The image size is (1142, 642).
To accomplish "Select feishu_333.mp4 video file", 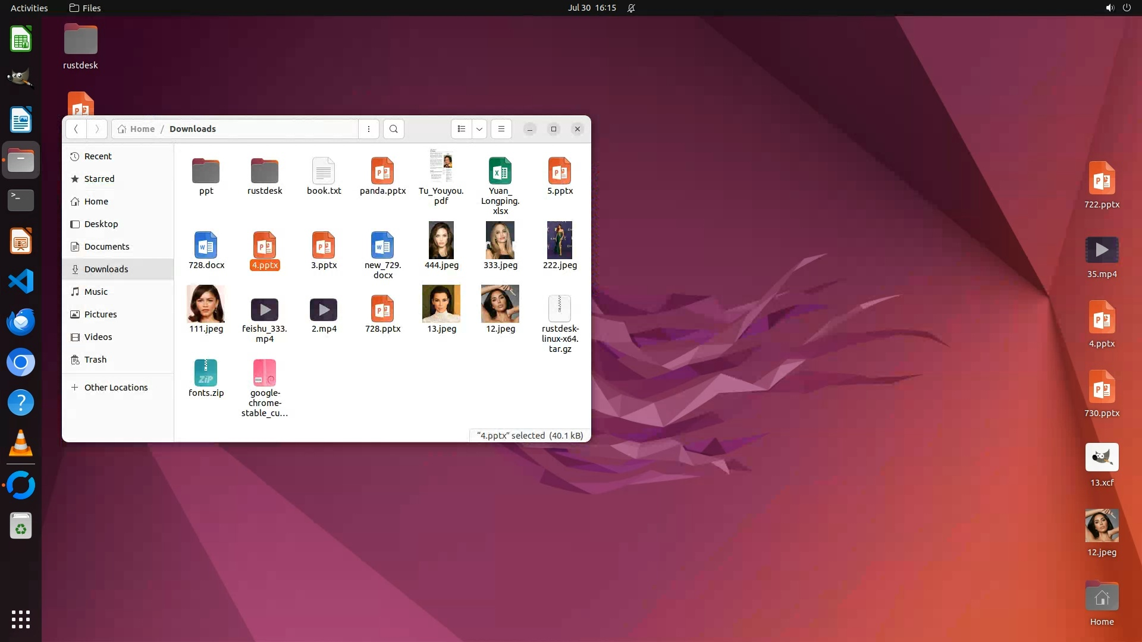I will pos(265,310).
